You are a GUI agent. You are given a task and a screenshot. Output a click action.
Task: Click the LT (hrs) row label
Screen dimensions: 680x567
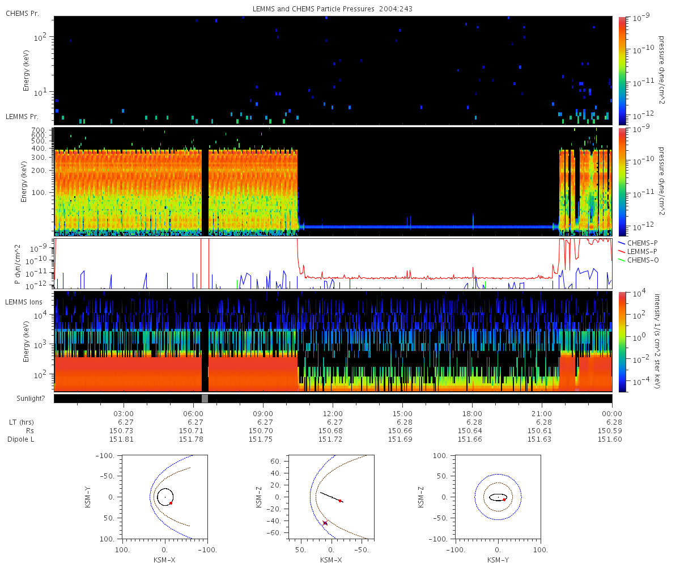pos(21,422)
